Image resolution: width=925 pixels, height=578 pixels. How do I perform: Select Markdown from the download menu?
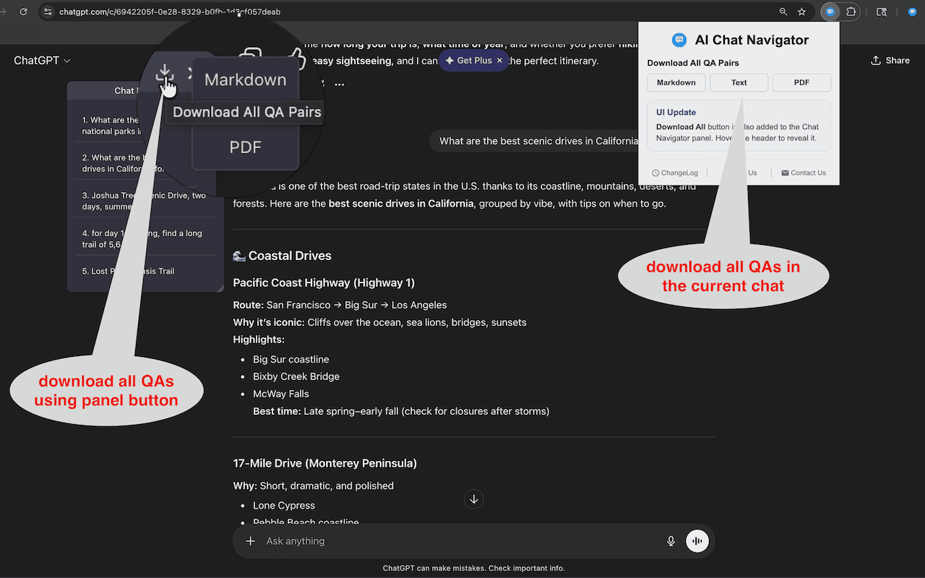pos(245,79)
